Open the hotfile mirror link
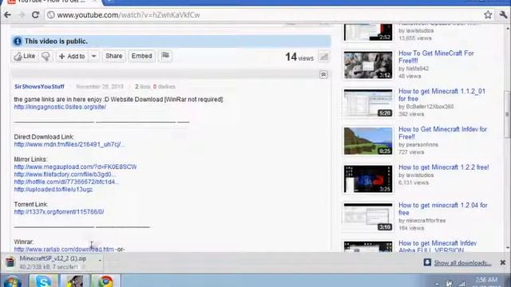 point(66,182)
